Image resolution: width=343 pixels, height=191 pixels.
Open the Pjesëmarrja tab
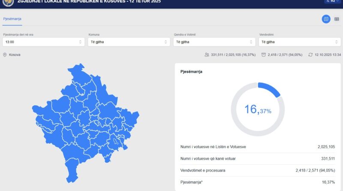(x=12, y=19)
